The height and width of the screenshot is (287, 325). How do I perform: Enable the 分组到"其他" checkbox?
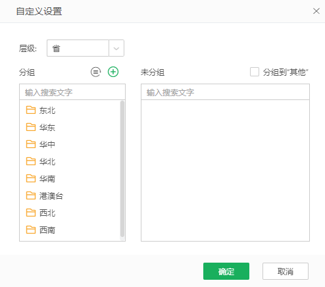(x=255, y=72)
